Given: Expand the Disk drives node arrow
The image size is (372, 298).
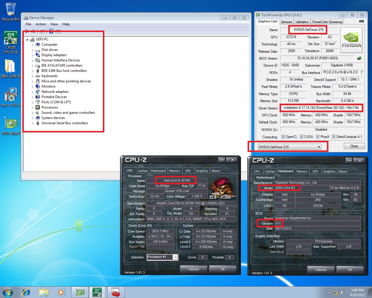Looking at the screenshot, I should tap(33, 50).
